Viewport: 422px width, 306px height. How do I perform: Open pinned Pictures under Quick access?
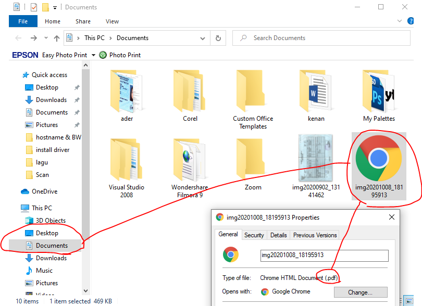point(47,125)
